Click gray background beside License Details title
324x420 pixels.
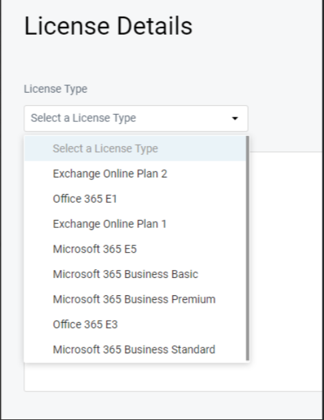pyautogui.click(x=257, y=26)
